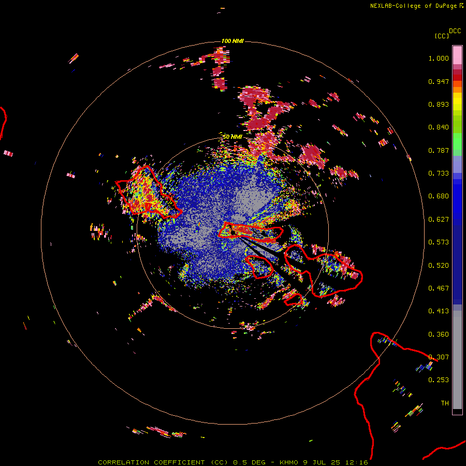The width and height of the screenshot is (466, 466).
Task: Click the KHMO station identifier
Action: [289, 462]
